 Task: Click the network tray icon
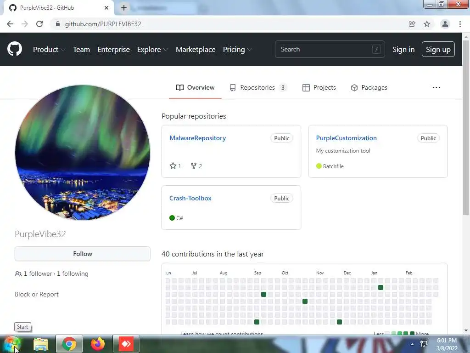(x=424, y=344)
